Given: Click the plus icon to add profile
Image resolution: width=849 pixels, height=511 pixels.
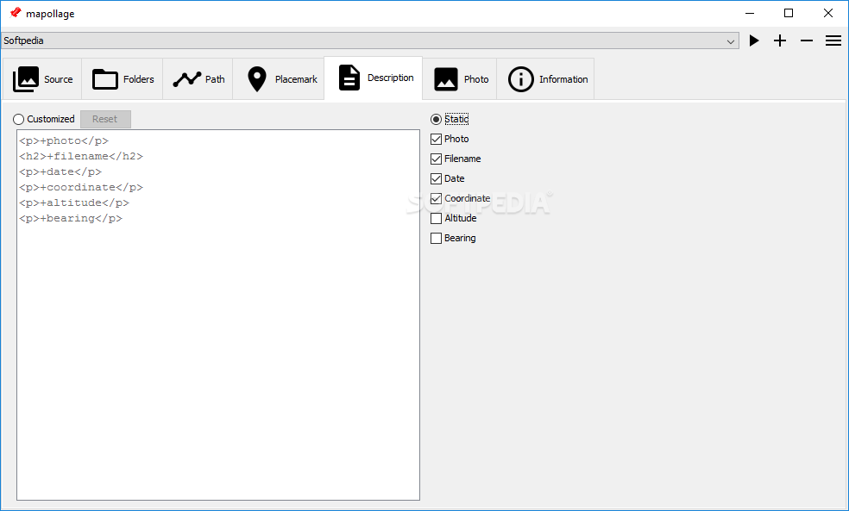Looking at the screenshot, I should [780, 41].
